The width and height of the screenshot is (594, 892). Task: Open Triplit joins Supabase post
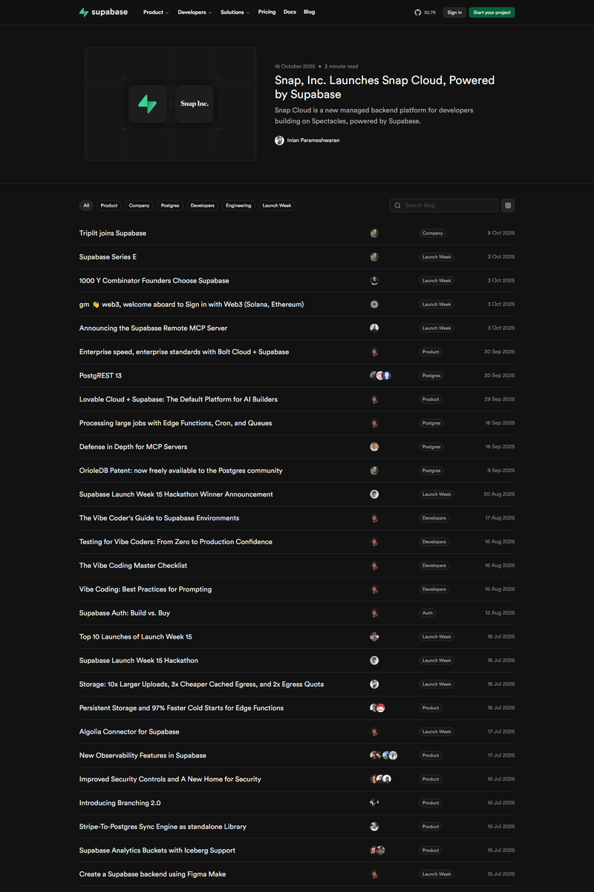(113, 233)
